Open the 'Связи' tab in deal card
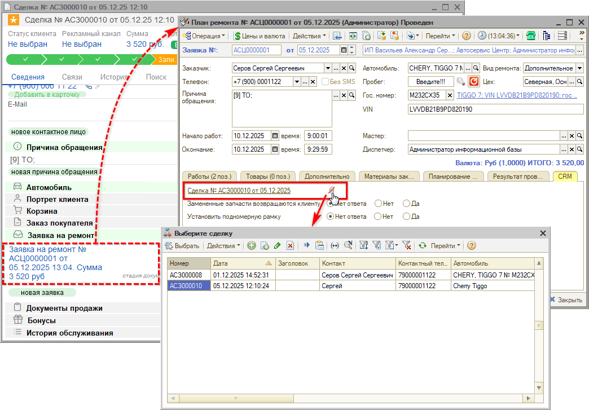The width and height of the screenshot is (589, 410). (72, 77)
